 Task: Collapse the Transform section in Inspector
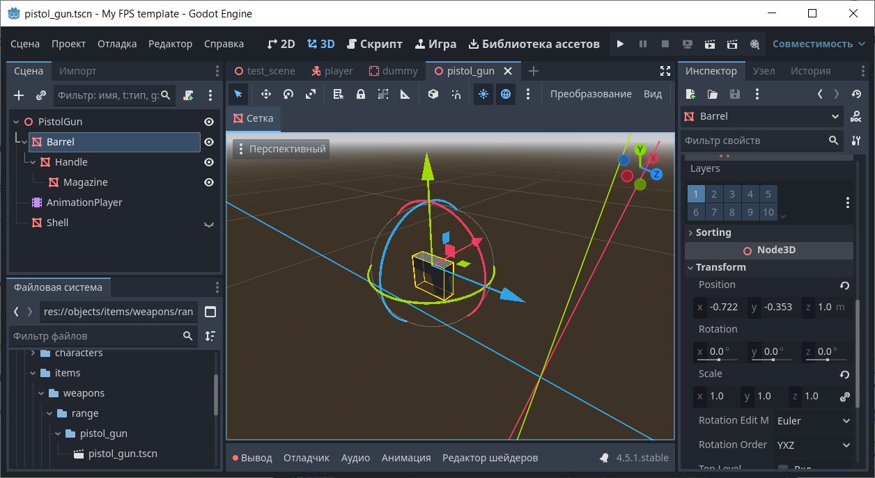720,267
